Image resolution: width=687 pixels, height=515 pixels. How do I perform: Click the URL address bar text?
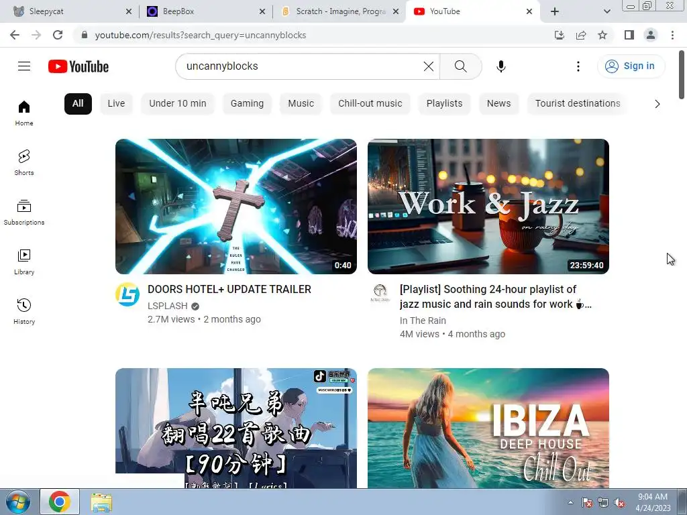tap(200, 35)
